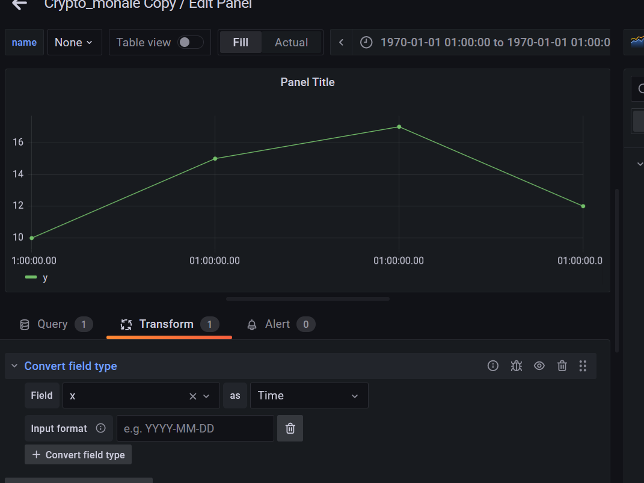Click the vertical scrollbar on the right
This screenshot has height=483, width=644.
tap(617, 271)
